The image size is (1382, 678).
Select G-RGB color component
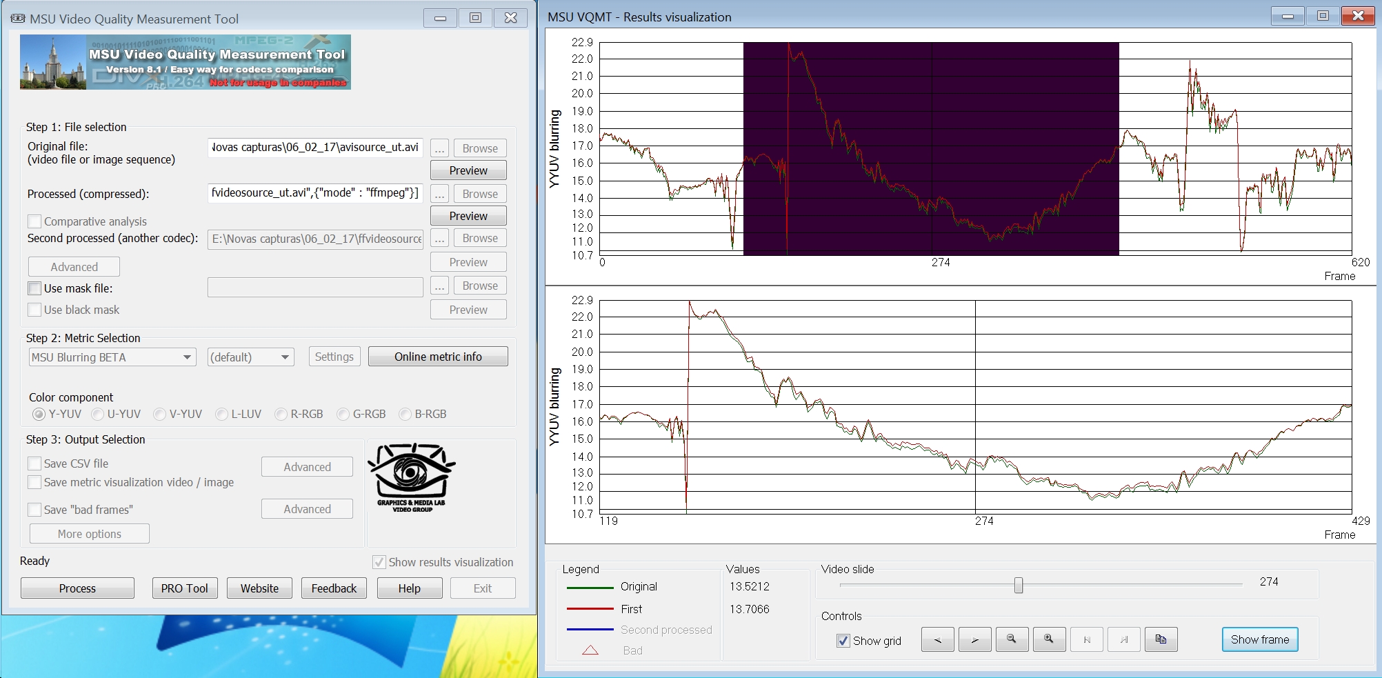click(343, 414)
